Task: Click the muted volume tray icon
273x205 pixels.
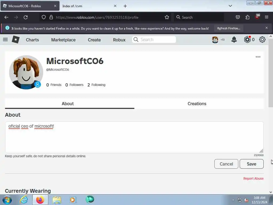Action: (246, 200)
